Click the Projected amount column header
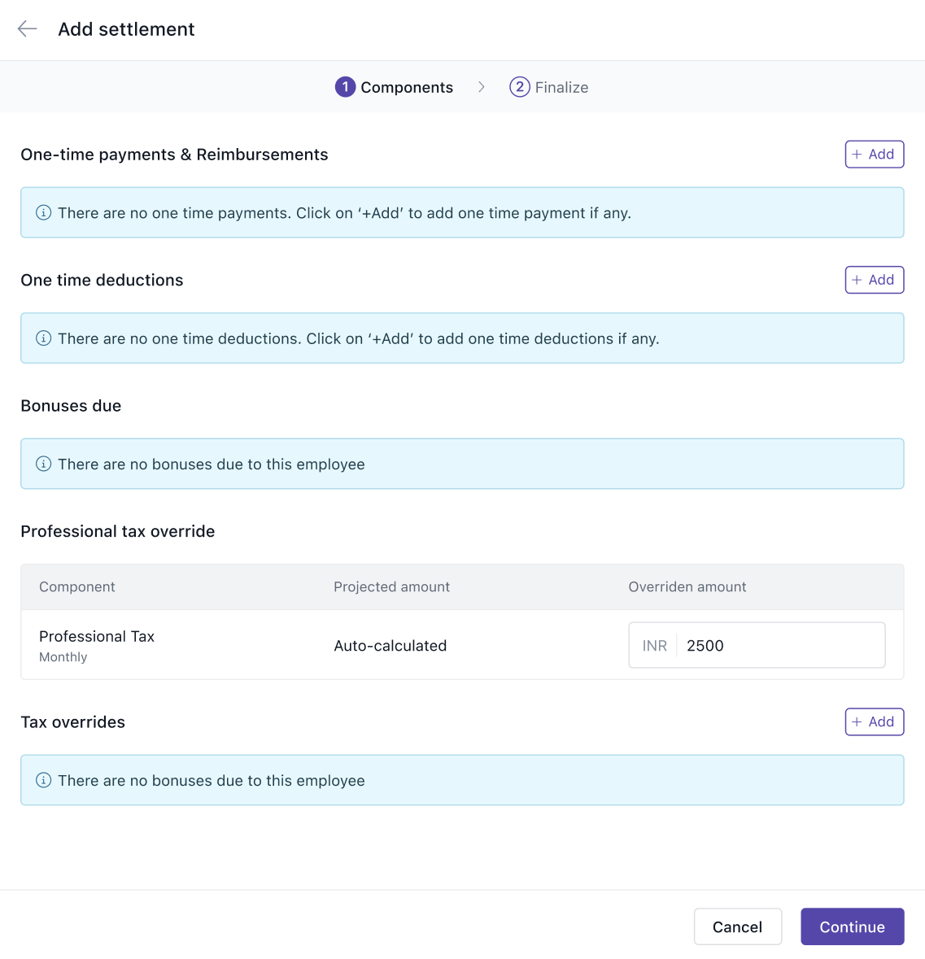 391,586
